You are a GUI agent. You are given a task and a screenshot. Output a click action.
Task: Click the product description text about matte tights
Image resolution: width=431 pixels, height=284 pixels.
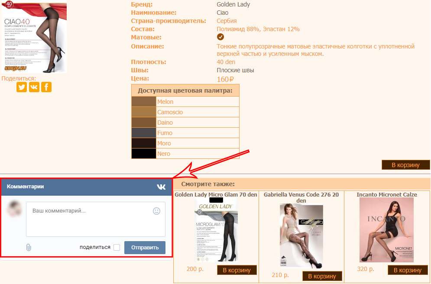click(315, 50)
